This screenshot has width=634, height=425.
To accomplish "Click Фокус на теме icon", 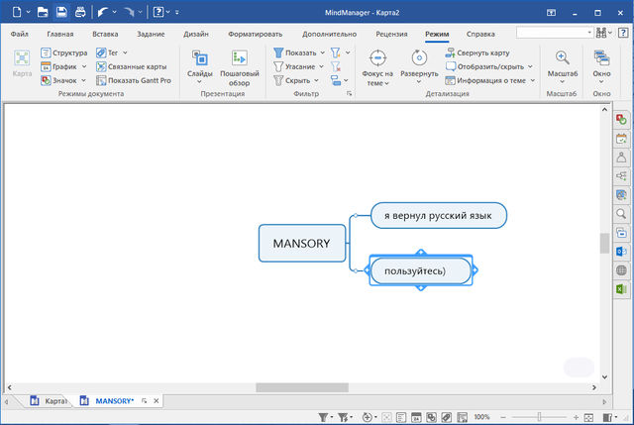I will click(x=377, y=58).
